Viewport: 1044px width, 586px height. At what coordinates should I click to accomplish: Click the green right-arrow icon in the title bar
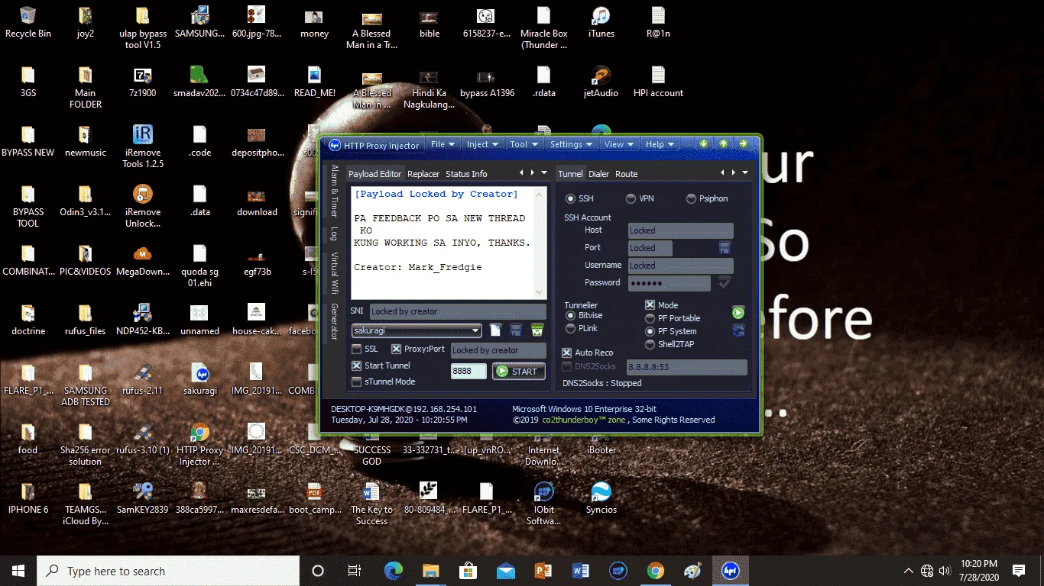tap(743, 143)
